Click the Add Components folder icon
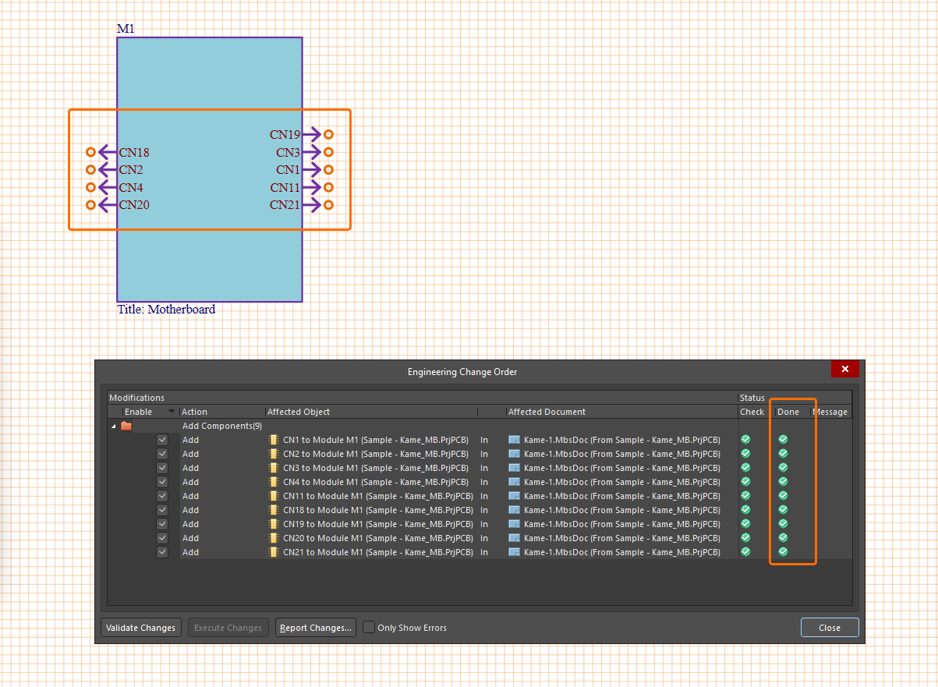 pyautogui.click(x=126, y=426)
